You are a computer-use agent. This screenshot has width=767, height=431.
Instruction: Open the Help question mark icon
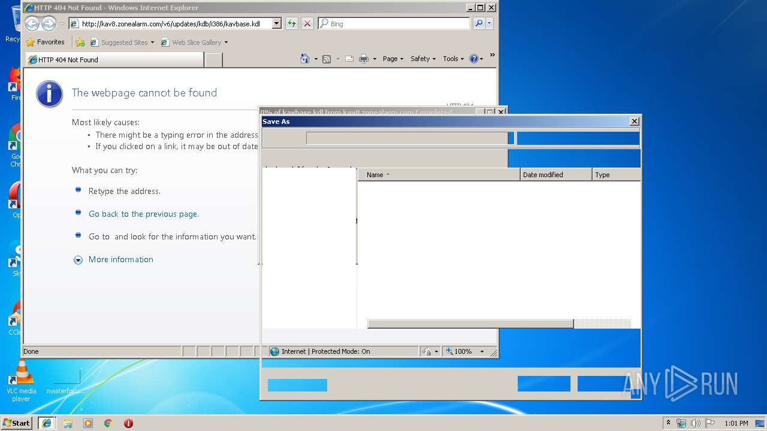(x=473, y=59)
